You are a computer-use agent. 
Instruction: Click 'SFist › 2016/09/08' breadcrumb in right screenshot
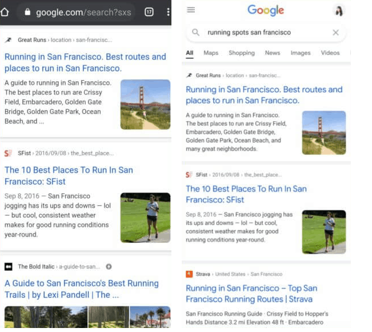[238, 175]
